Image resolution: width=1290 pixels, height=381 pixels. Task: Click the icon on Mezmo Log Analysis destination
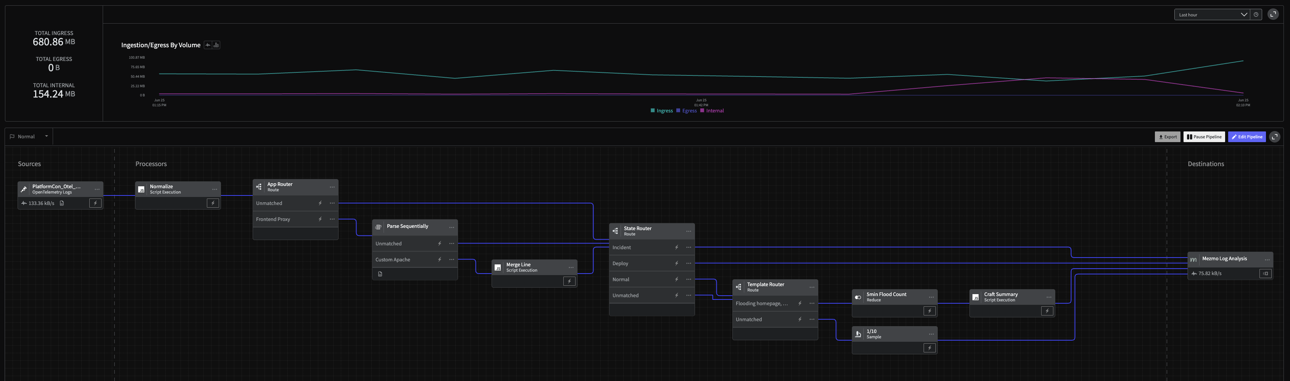(1265, 274)
